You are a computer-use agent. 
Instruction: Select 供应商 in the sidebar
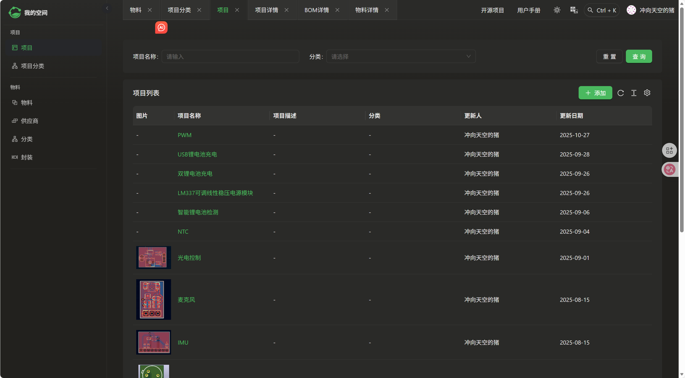[x=30, y=121]
